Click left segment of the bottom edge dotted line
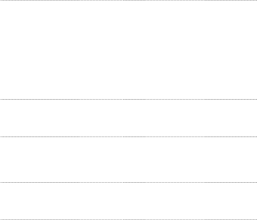 (61, 220)
